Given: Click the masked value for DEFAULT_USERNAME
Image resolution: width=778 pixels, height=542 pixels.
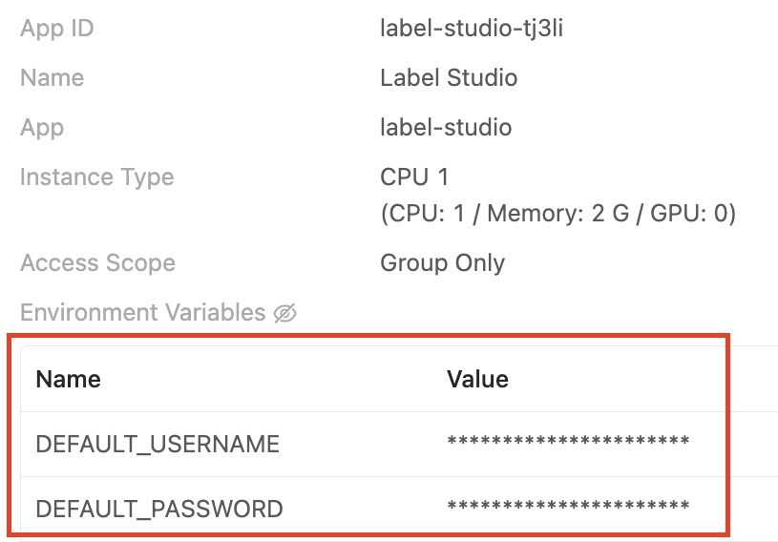Looking at the screenshot, I should pos(568,441).
